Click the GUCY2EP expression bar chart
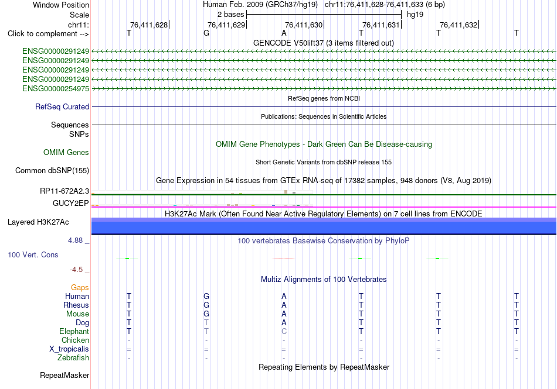This screenshot has height=389, width=557. (x=202, y=205)
